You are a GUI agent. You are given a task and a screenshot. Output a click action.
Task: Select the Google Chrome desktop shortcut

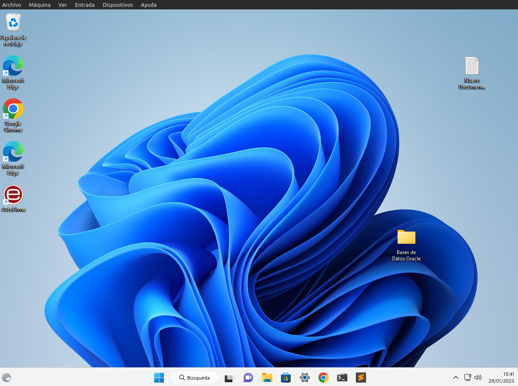13,116
